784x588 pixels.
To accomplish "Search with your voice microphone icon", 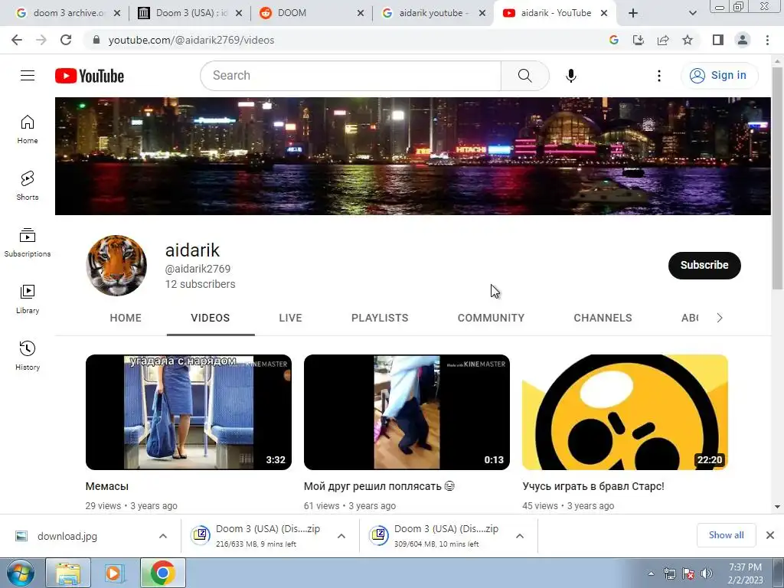I will (x=570, y=76).
